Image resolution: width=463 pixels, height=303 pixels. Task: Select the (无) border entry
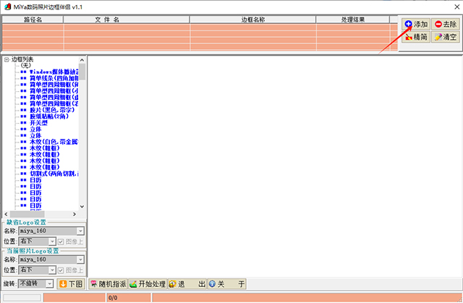pyautogui.click(x=26, y=66)
